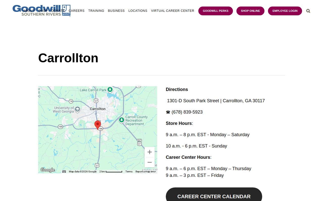Viewport: 323px width, 201px height.
Task: Click the University of West Georgia marker
Action: pyautogui.click(x=77, y=109)
